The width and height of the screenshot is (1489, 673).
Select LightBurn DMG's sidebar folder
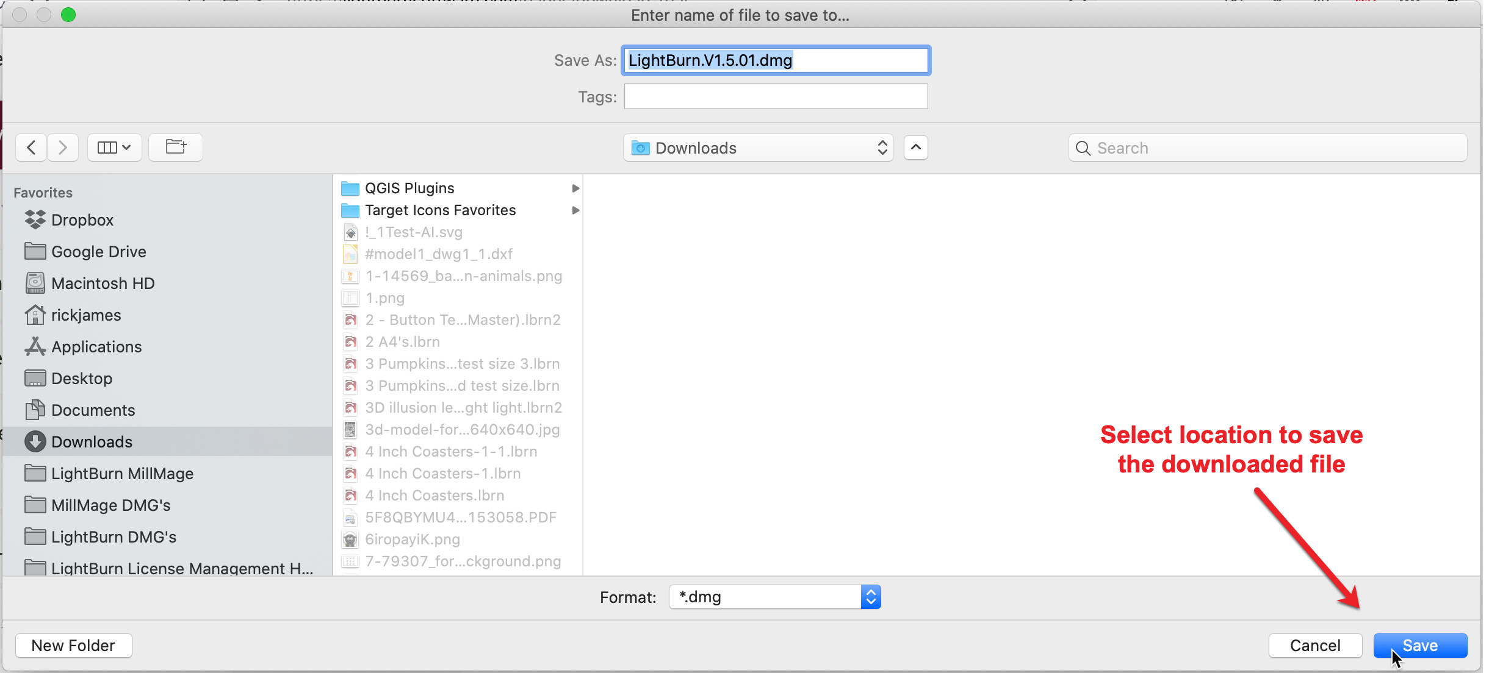pos(168,537)
